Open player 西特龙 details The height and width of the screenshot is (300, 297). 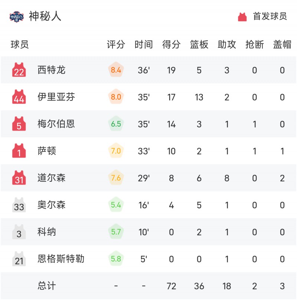tap(51, 70)
